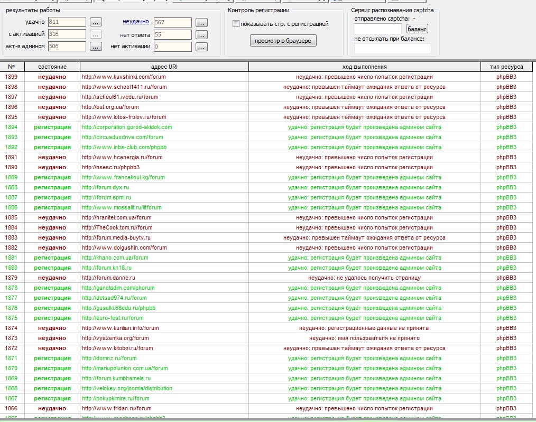
Task: Sort by the состояние column header
Action: (x=52, y=67)
